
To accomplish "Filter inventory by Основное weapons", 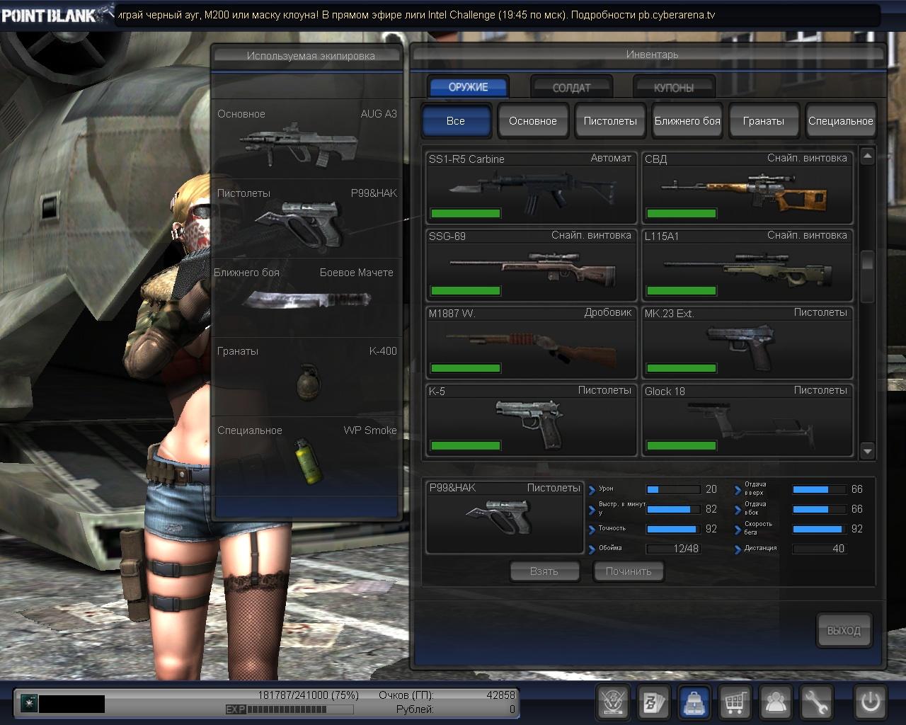I will [x=533, y=121].
